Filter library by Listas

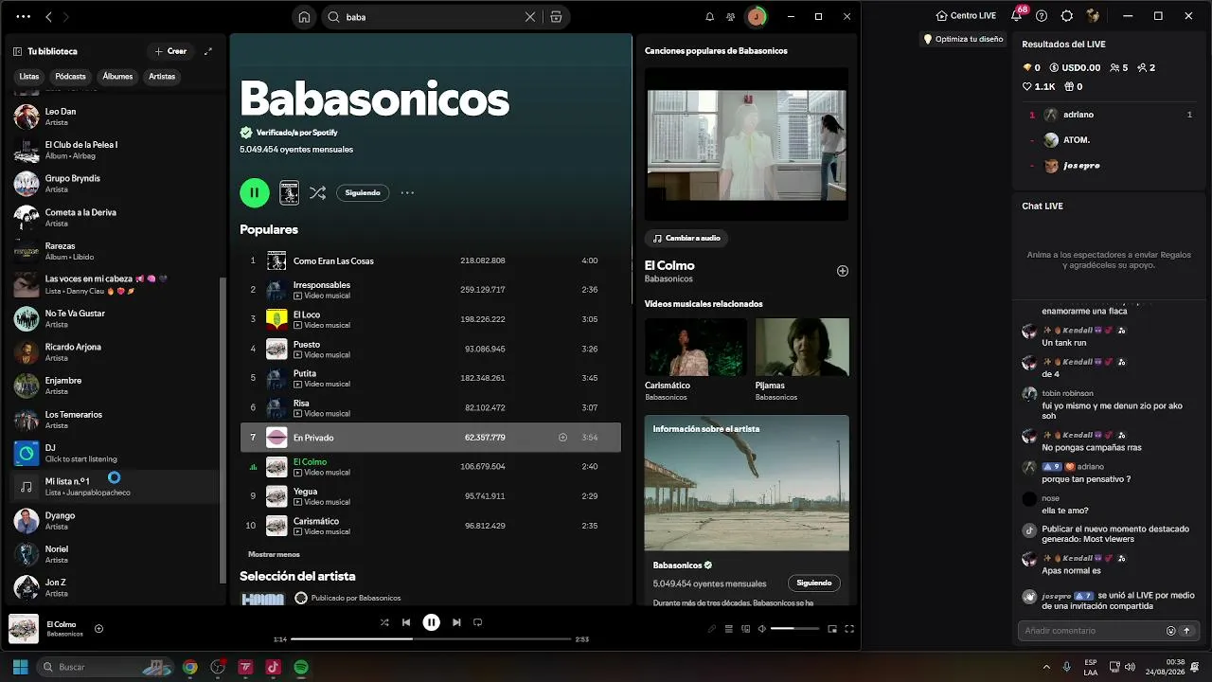click(x=29, y=76)
